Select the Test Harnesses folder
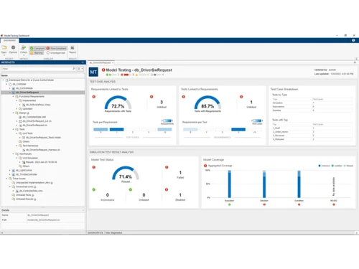This screenshot has width=359, height=269. [30, 146]
